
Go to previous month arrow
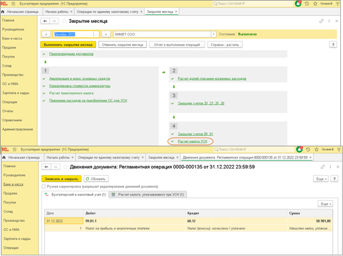click(x=46, y=34)
